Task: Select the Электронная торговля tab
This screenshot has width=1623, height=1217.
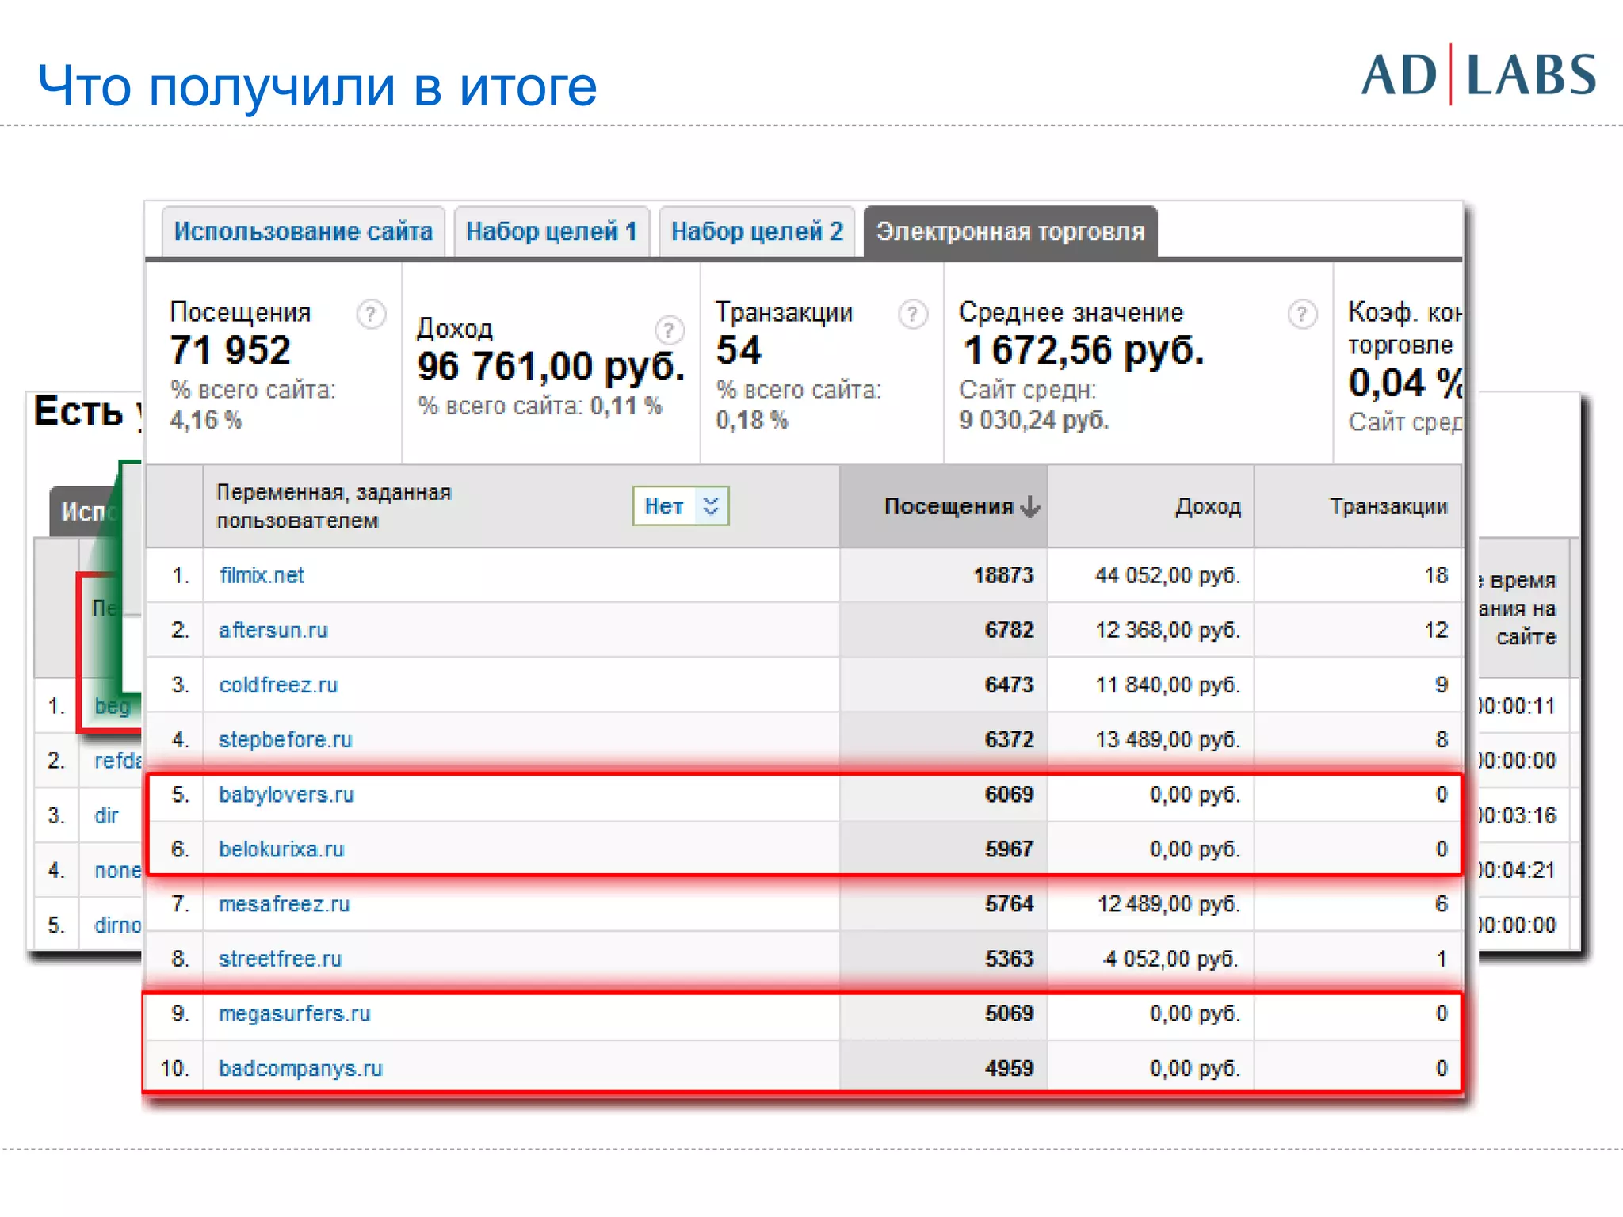Action: pyautogui.click(x=1010, y=231)
